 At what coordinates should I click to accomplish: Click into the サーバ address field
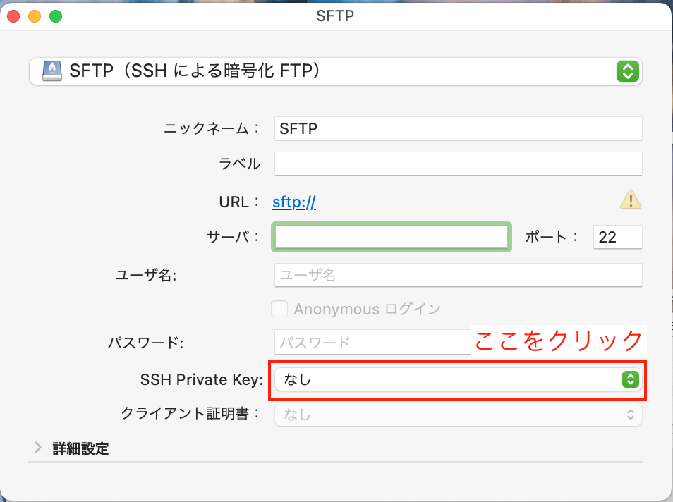(392, 237)
